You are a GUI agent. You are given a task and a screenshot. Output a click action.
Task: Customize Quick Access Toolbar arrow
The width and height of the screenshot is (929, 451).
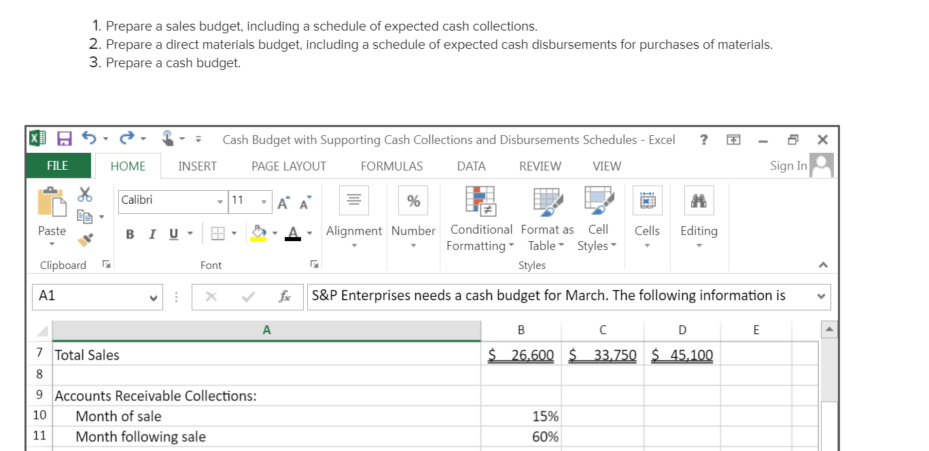coord(198,140)
